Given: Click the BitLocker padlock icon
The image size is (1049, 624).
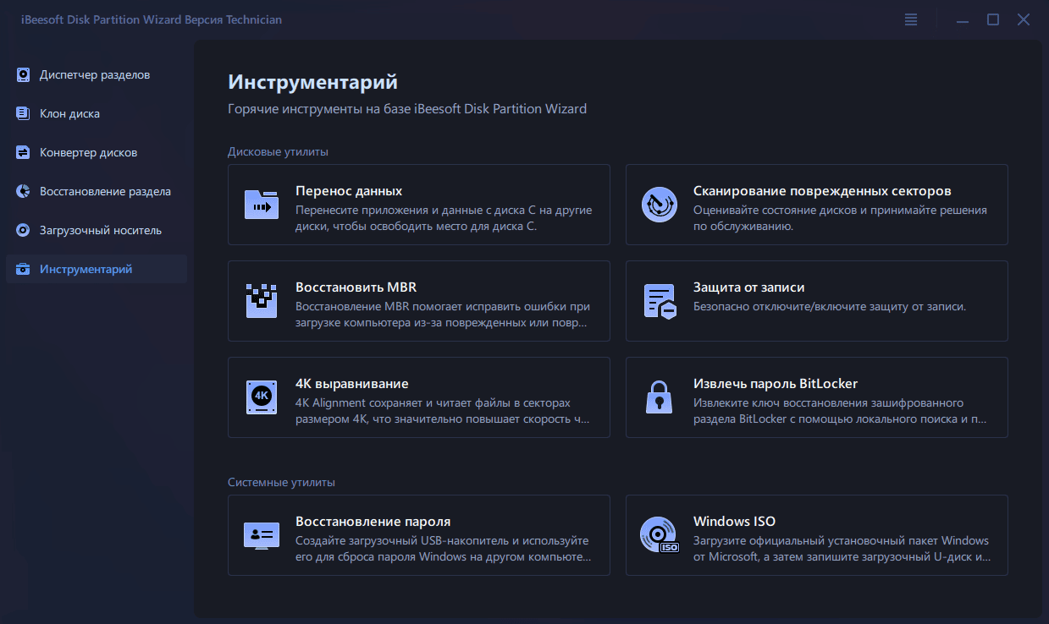Looking at the screenshot, I should [x=659, y=397].
